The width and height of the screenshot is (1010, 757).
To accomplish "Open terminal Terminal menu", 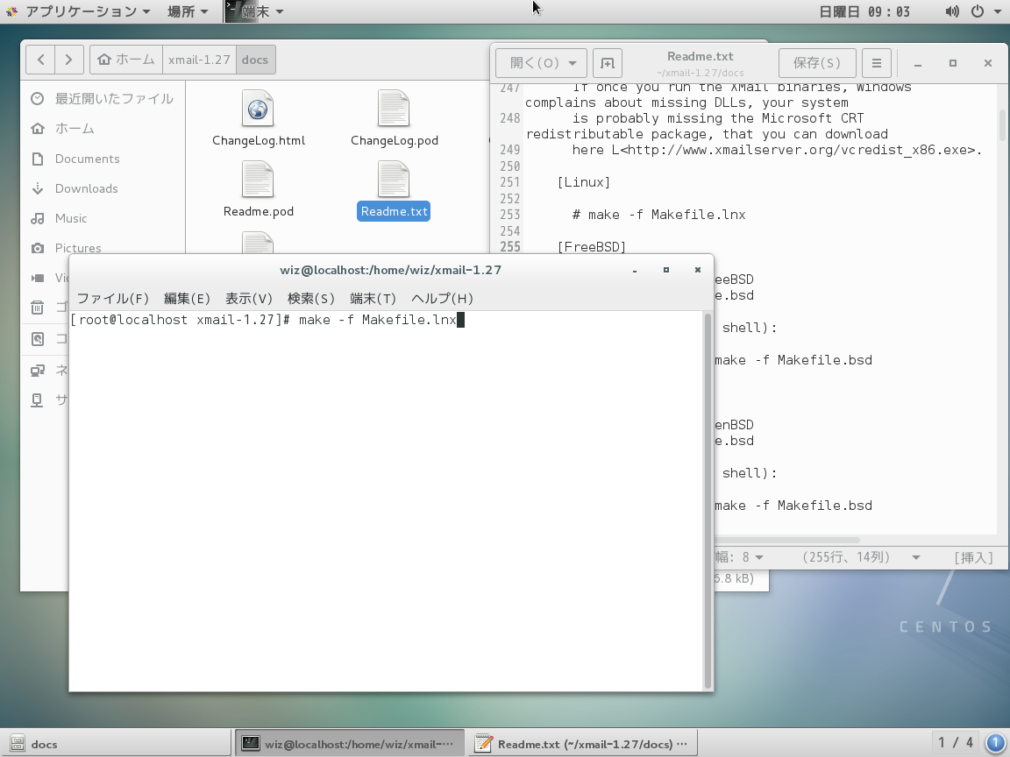I will click(x=373, y=299).
